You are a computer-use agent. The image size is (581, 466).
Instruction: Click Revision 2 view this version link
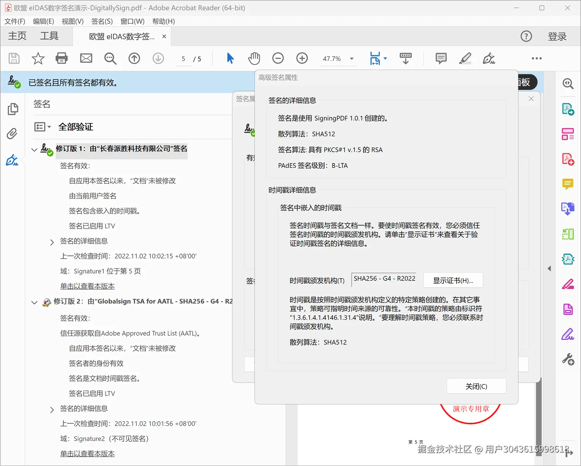point(88,454)
